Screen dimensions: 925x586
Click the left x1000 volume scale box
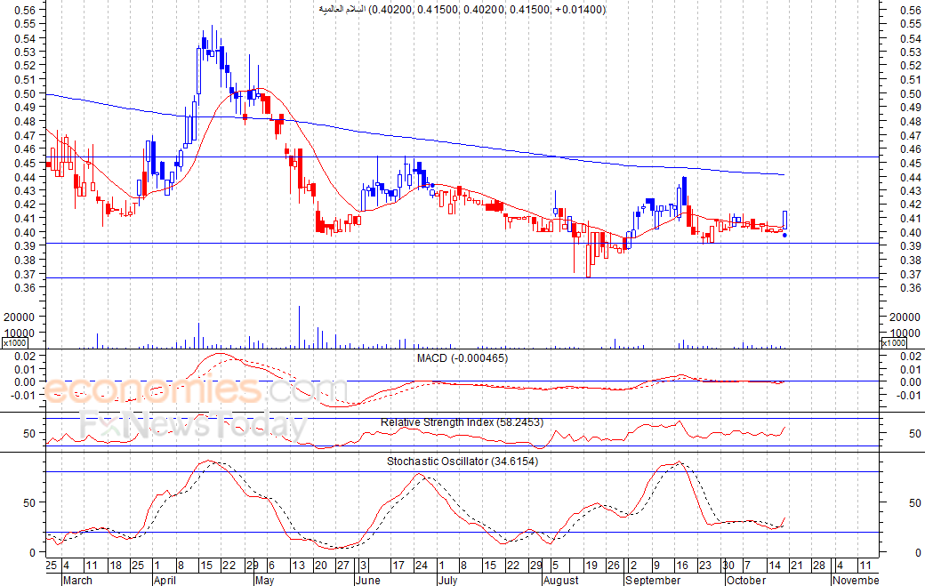[x=14, y=342]
